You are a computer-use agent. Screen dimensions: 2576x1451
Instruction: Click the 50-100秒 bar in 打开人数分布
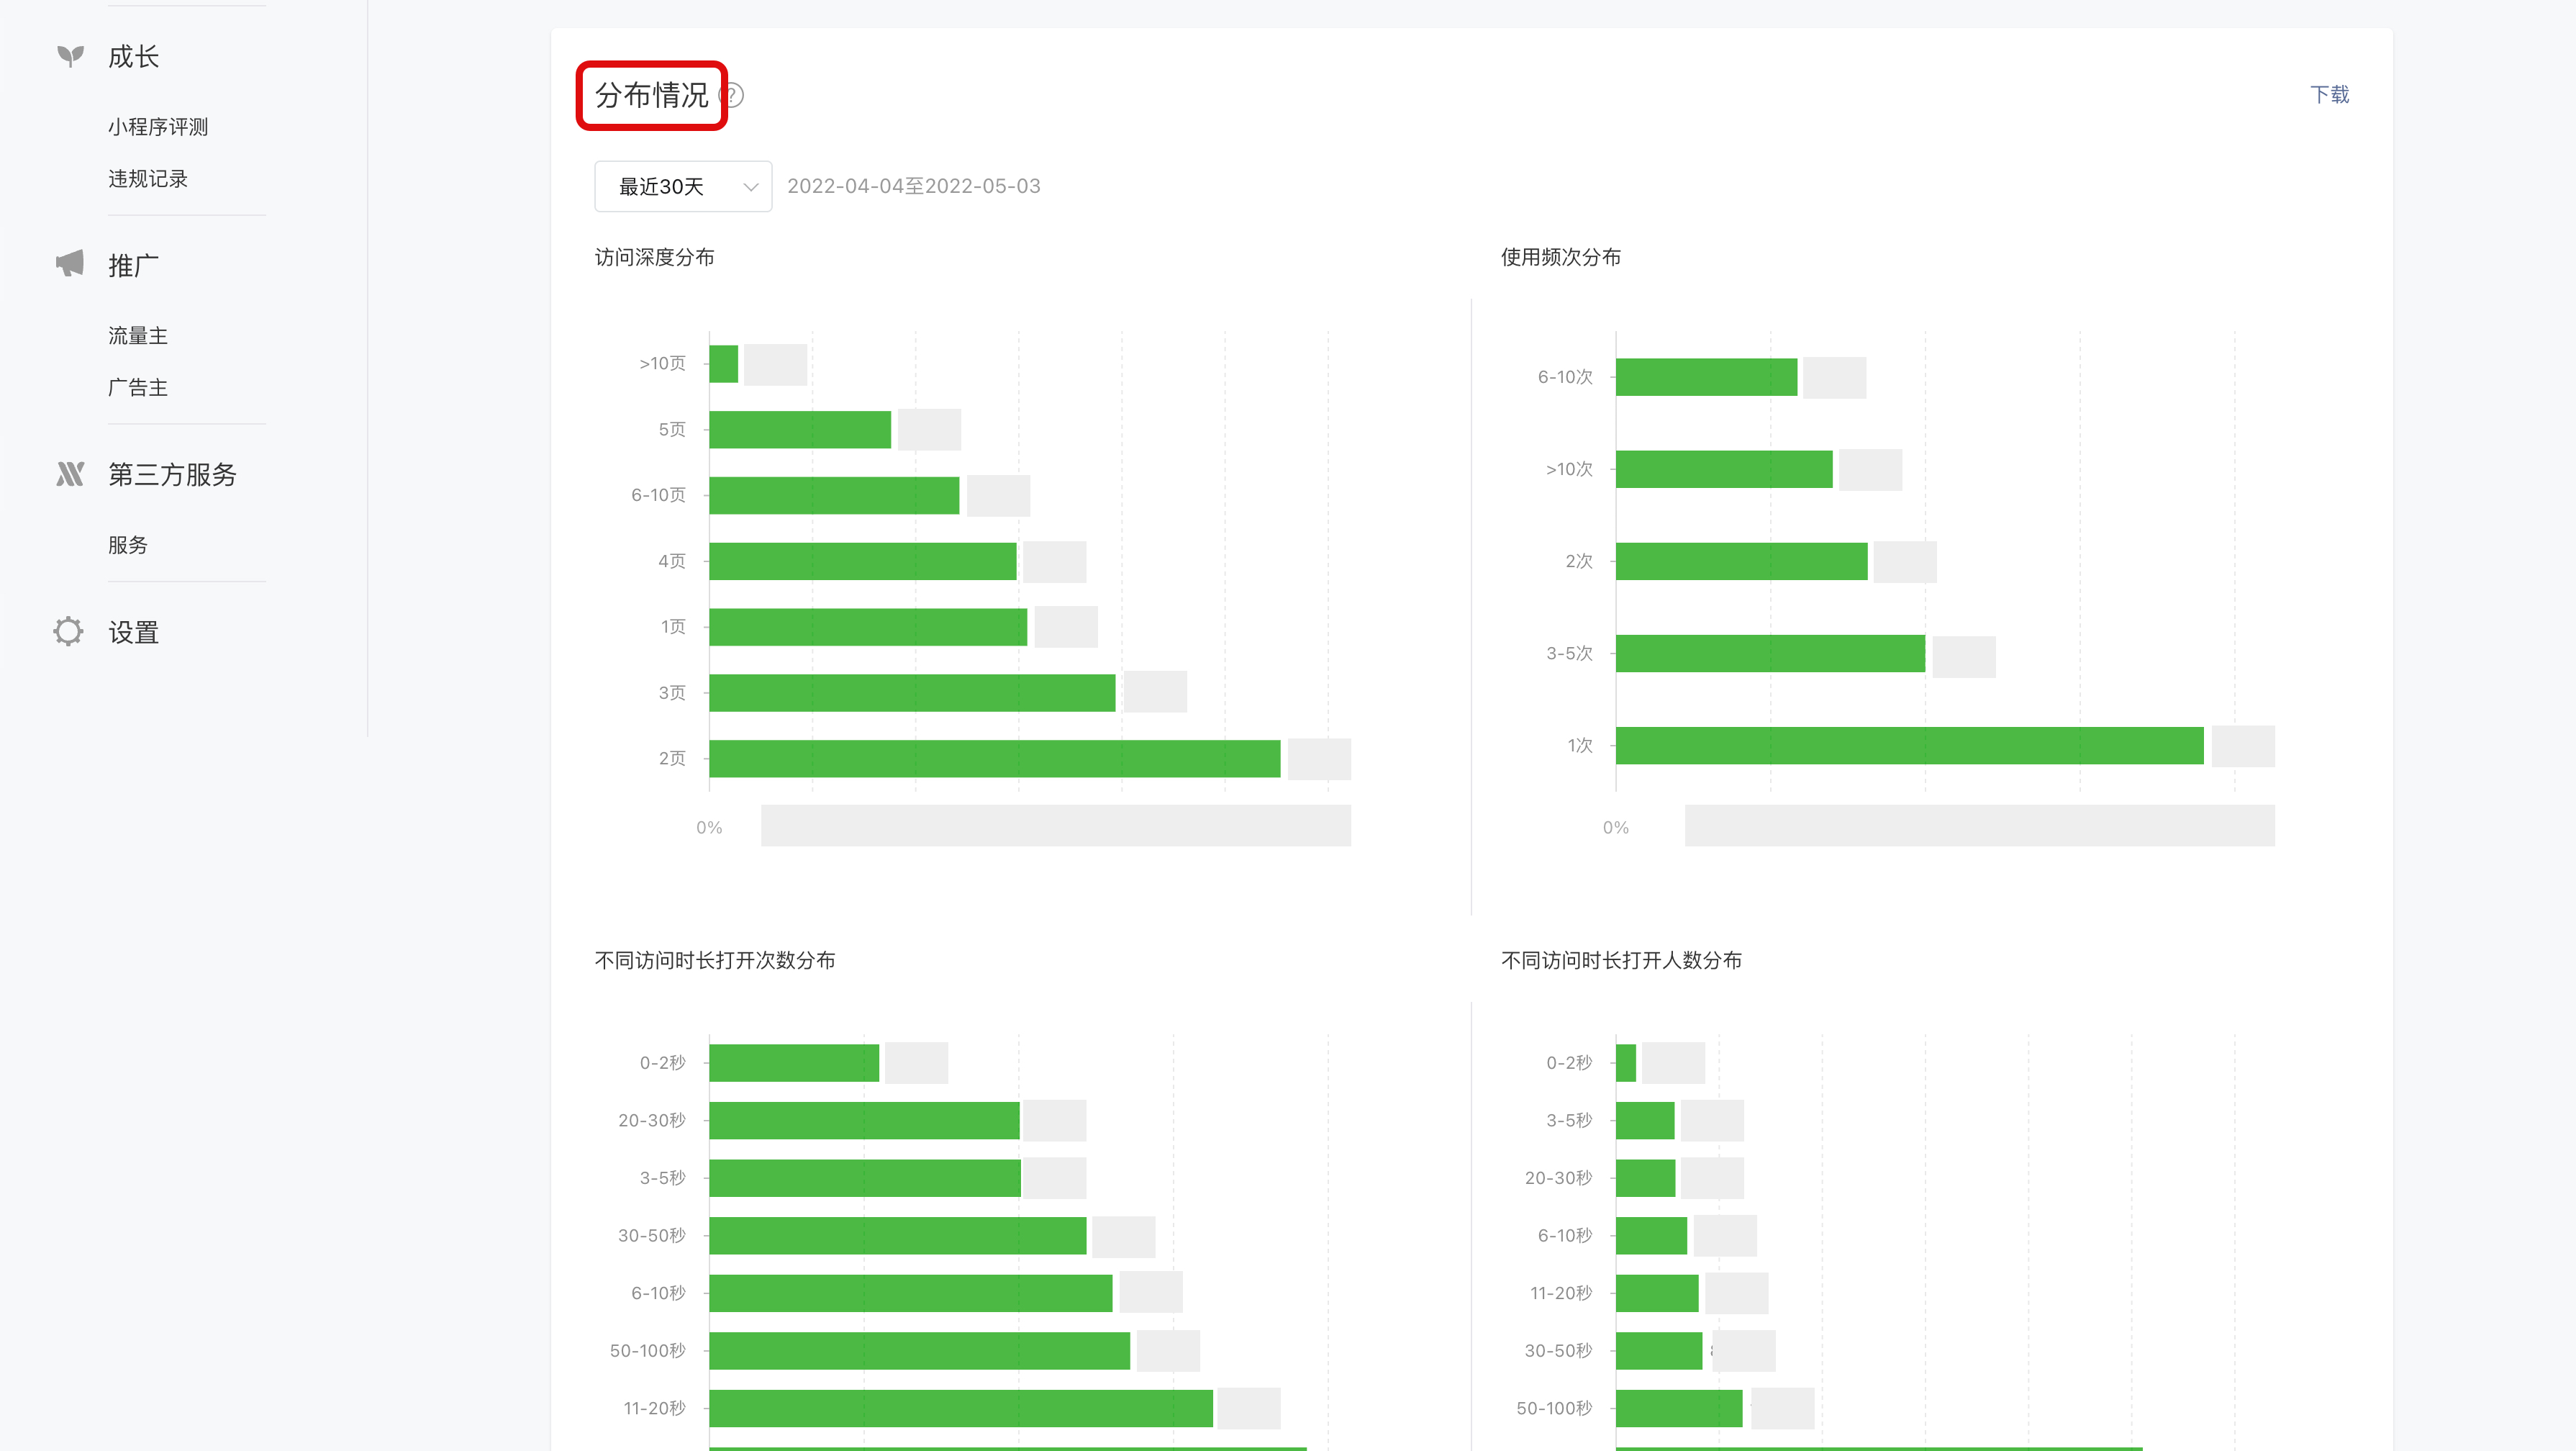click(x=1680, y=1408)
